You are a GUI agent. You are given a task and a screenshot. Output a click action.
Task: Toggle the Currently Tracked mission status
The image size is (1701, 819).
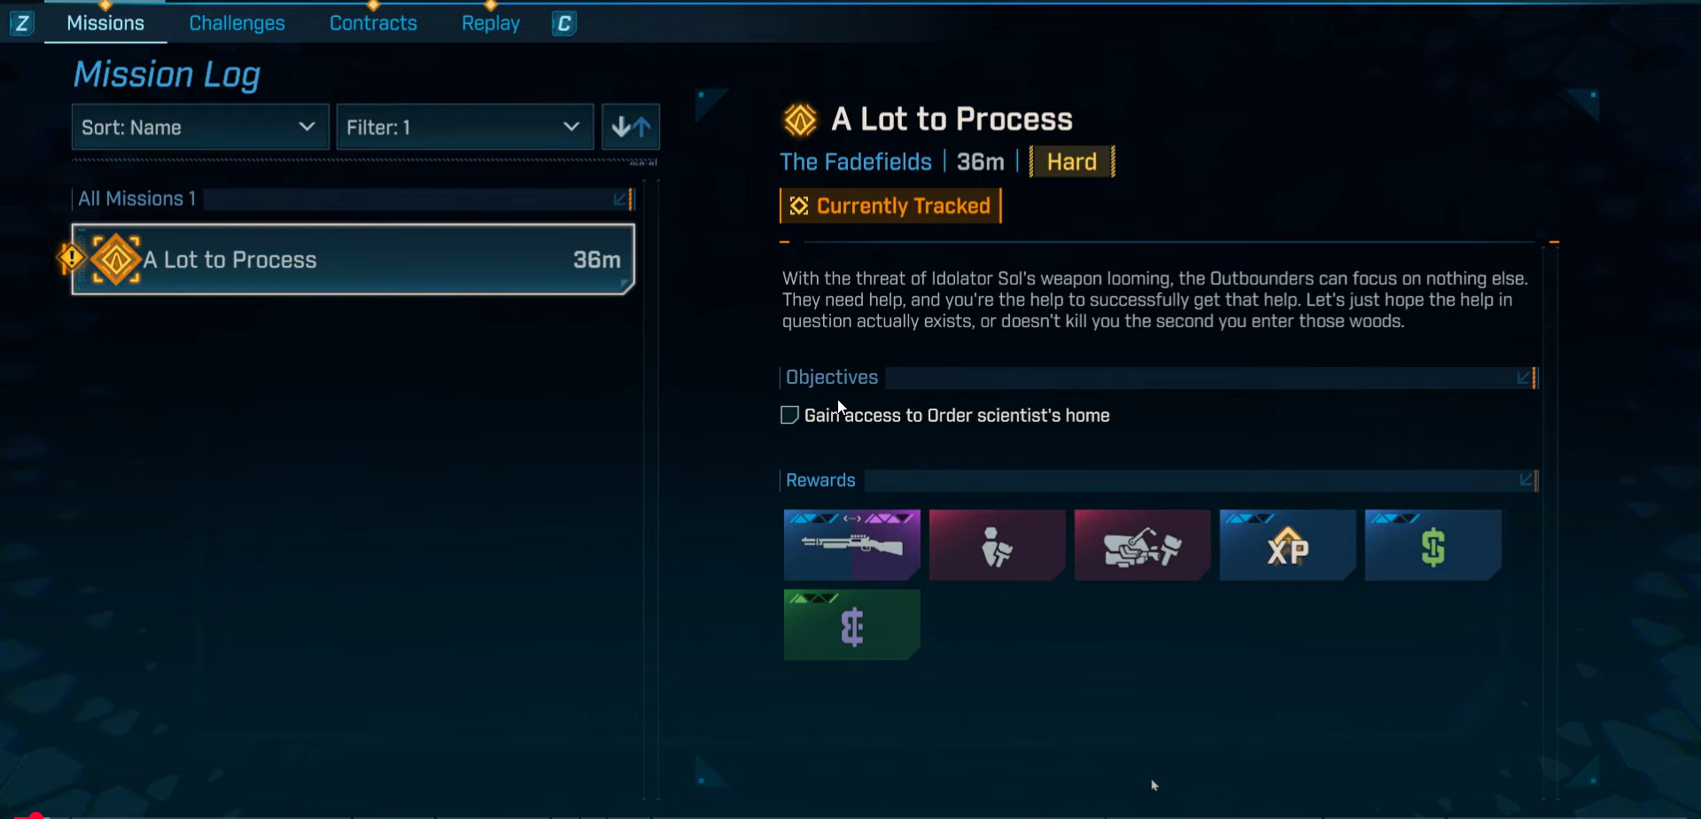pyautogui.click(x=889, y=206)
